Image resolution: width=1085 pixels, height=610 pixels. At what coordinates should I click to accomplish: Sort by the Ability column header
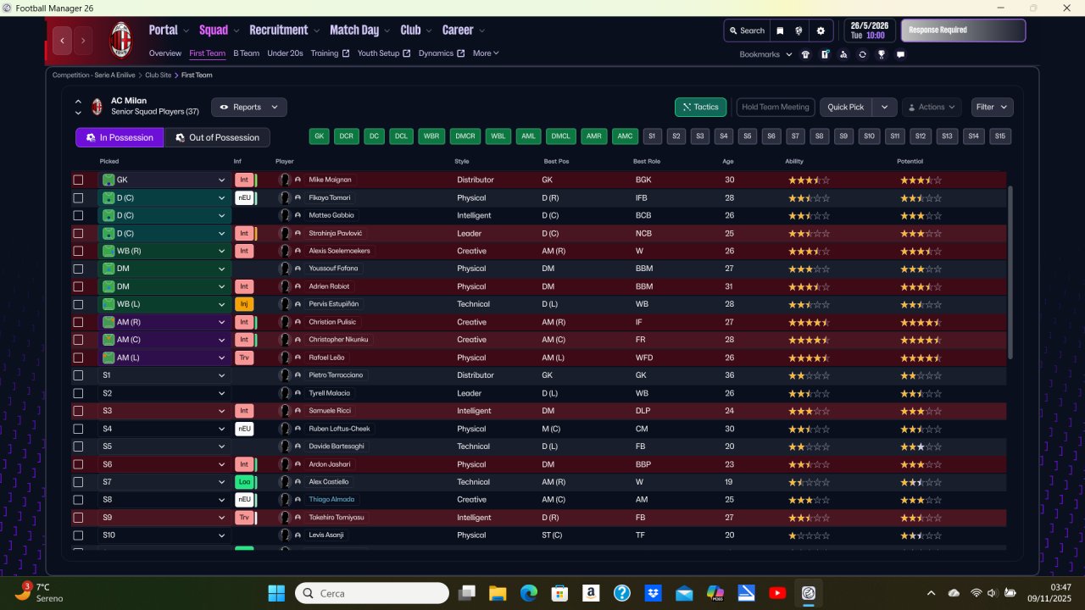click(x=794, y=161)
